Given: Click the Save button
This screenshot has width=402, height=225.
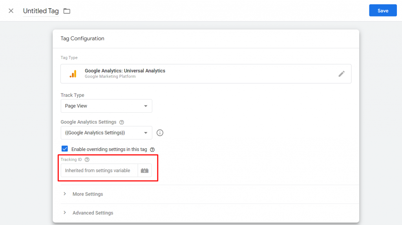Looking at the screenshot, I should 383,11.
